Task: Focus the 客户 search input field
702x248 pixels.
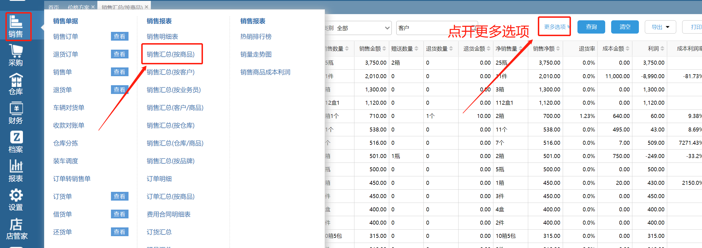Action: (x=437, y=28)
